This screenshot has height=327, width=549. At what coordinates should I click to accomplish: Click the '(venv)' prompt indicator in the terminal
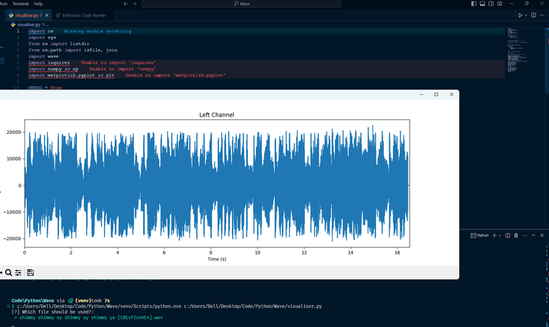83,300
